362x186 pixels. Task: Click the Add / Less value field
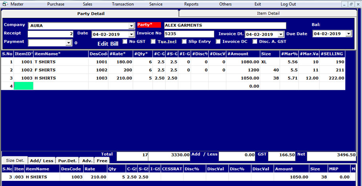click(x=237, y=156)
